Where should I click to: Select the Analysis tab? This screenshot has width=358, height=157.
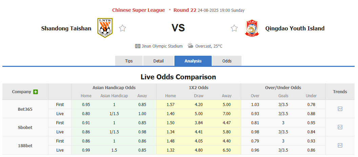coord(193,61)
